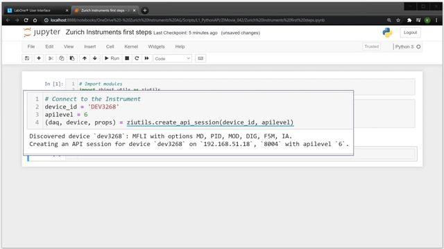Open the command palette keyboard icon
The image size is (444, 249).
200,58
